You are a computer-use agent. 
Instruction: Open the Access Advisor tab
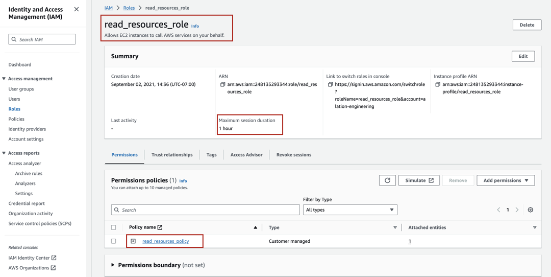pos(246,154)
